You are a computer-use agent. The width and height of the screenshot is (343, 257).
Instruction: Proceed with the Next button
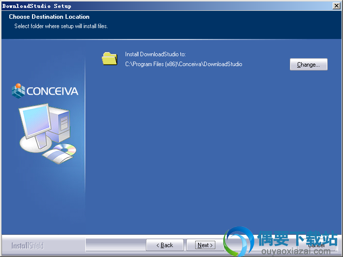(205, 245)
